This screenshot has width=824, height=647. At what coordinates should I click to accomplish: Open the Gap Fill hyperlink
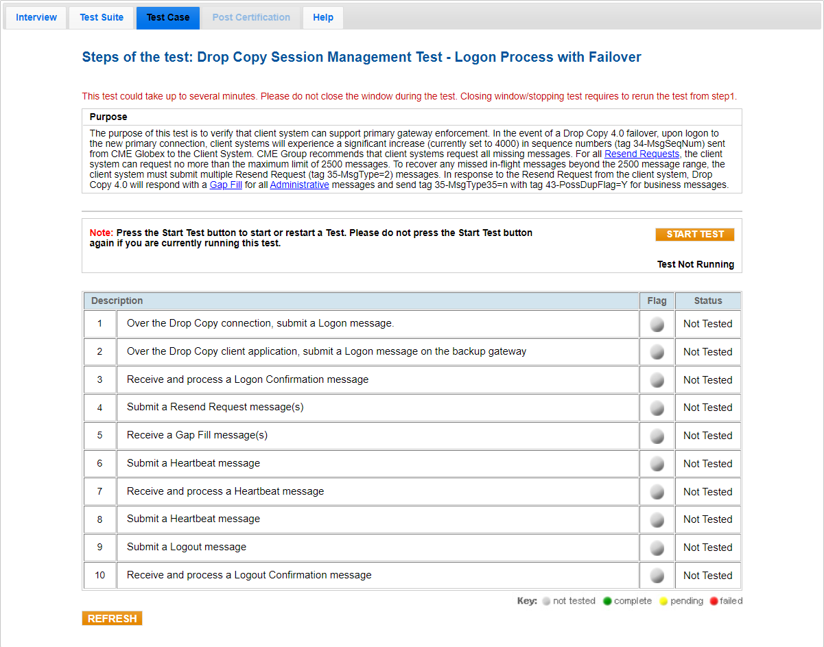tap(226, 185)
